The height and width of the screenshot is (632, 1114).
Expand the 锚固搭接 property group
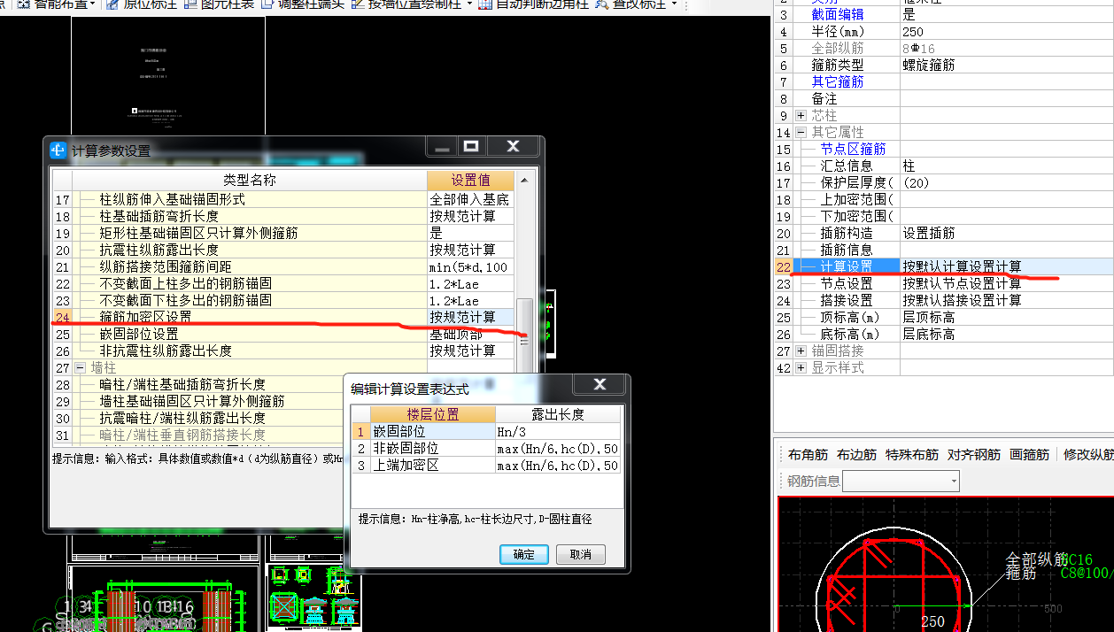coord(801,351)
